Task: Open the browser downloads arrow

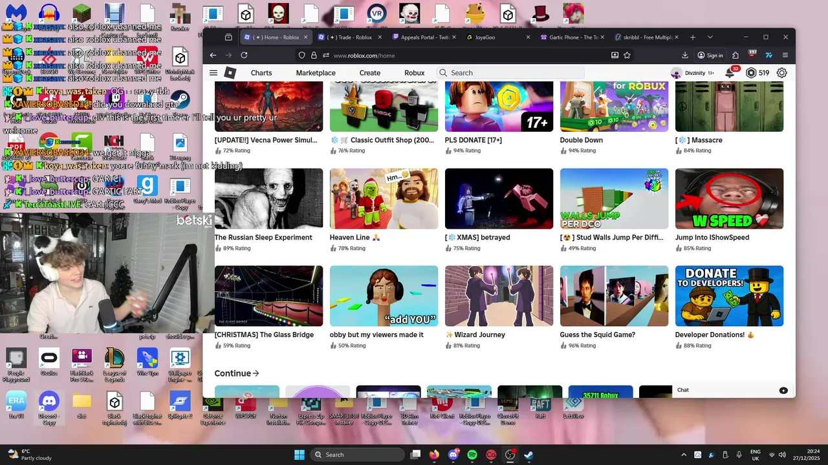Action: click(685, 56)
